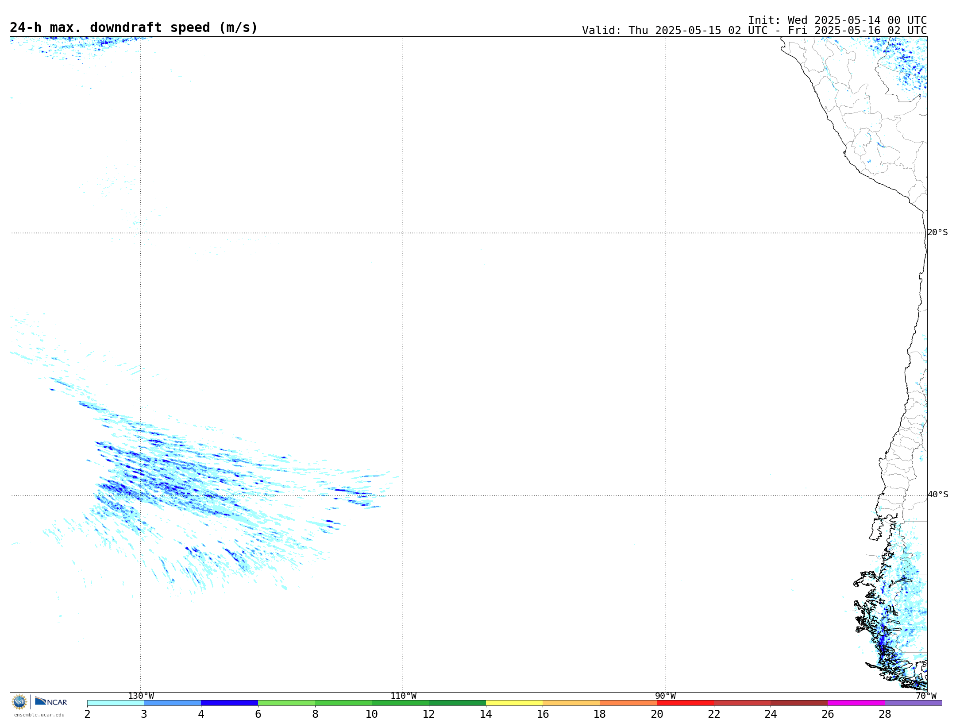
Task: Pick the green 10–12 m/s swatch
Action: (x=400, y=703)
